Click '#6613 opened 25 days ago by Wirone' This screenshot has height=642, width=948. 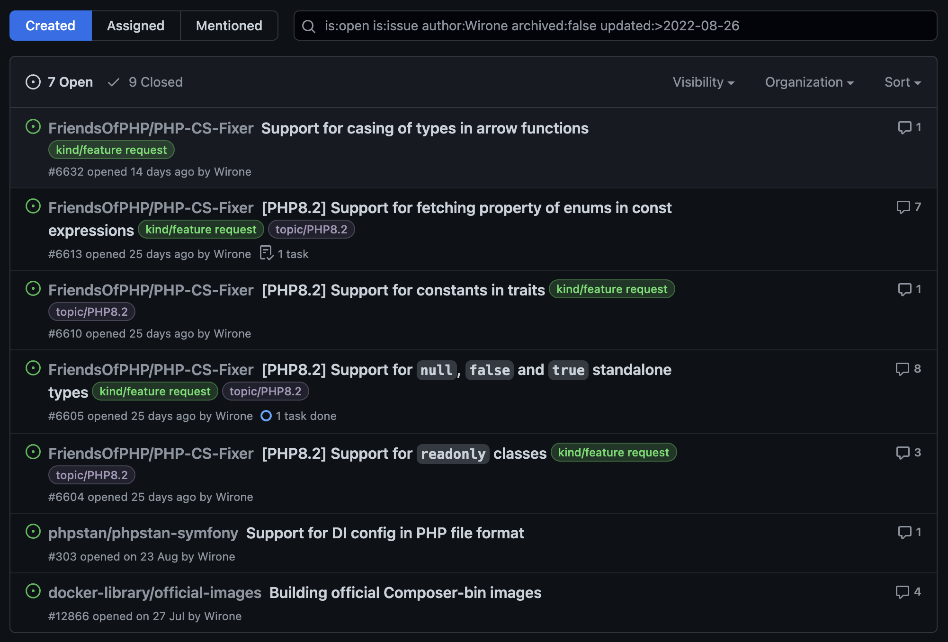click(x=150, y=254)
